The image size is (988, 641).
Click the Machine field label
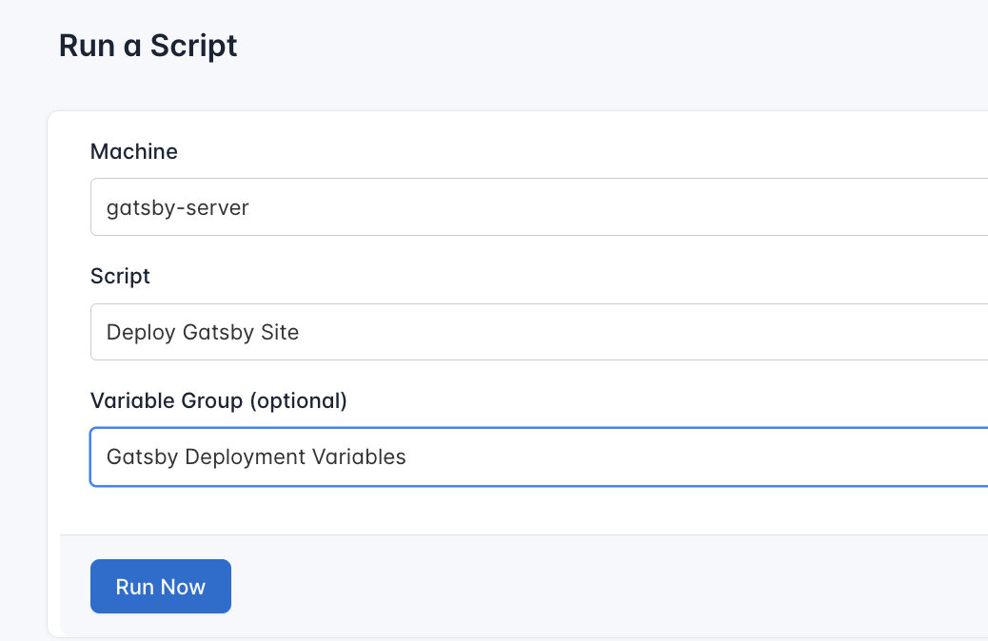pos(133,151)
